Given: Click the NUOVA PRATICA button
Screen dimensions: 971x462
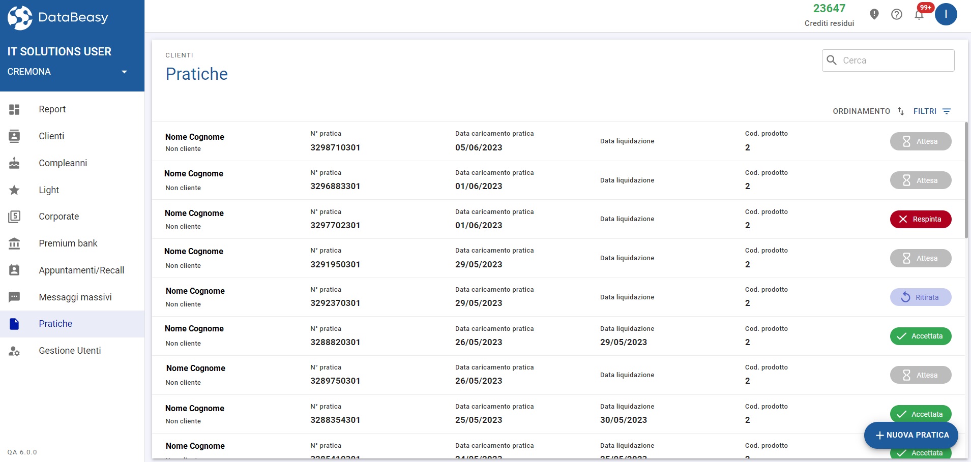Looking at the screenshot, I should click(910, 435).
